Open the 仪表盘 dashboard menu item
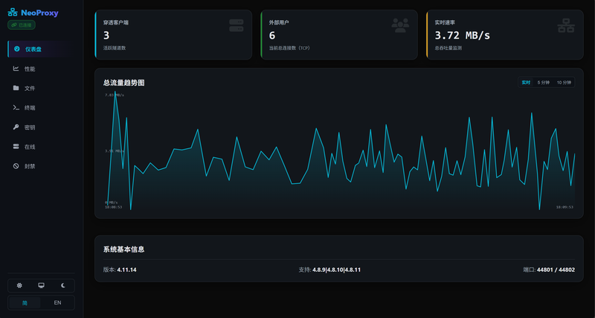The image size is (595, 318). (x=42, y=49)
